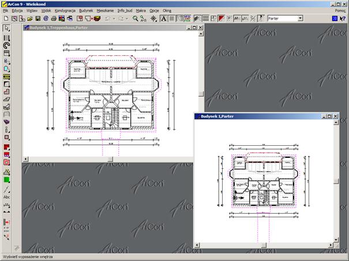Open the Kondygnacja menu
This screenshot has height=261, width=349.
(65, 10)
